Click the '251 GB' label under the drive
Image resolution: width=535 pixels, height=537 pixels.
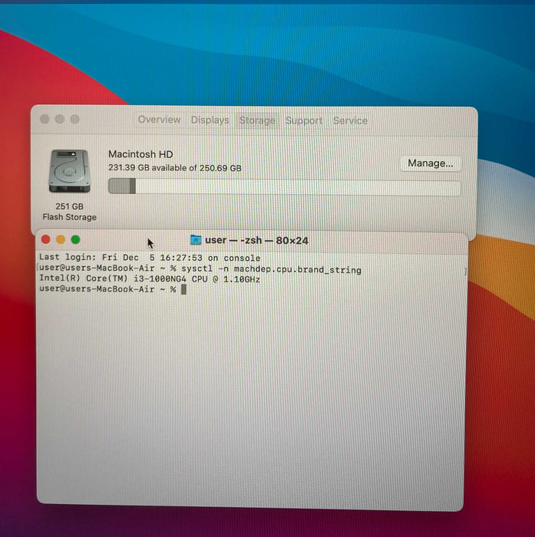coord(70,206)
